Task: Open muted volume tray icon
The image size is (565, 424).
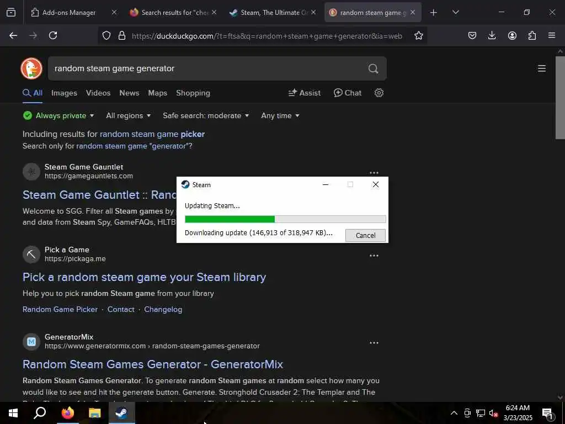Action: pos(493,413)
